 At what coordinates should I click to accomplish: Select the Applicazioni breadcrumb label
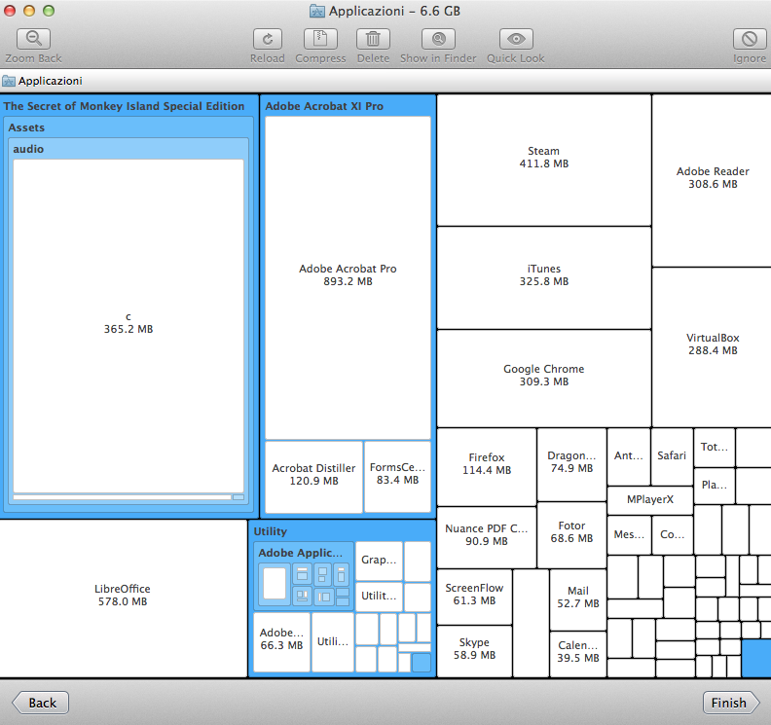(x=51, y=81)
